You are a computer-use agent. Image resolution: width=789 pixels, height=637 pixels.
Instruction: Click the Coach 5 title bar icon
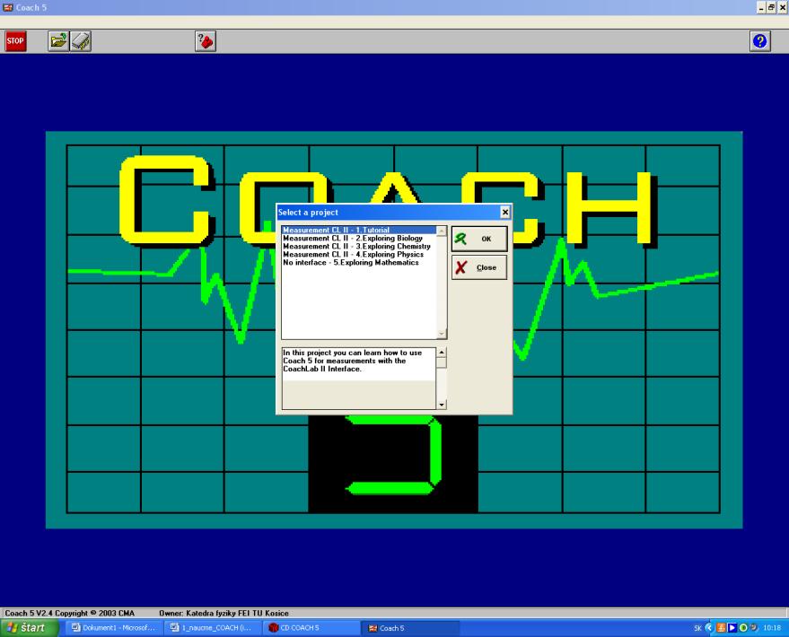[x=7, y=7]
